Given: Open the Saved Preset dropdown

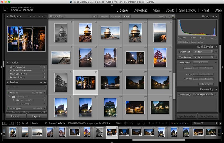Looking at the screenshot, I should tap(203, 52).
